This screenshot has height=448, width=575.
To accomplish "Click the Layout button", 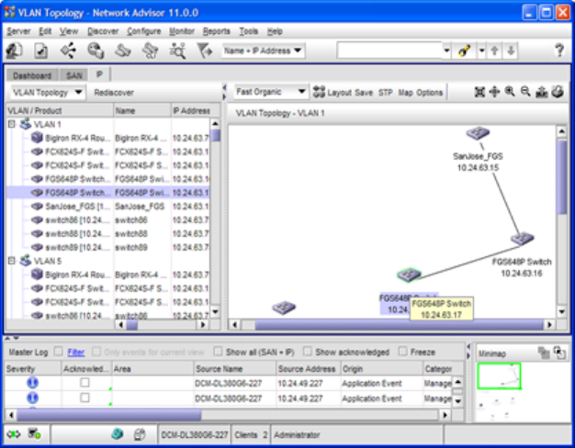I will click(332, 93).
